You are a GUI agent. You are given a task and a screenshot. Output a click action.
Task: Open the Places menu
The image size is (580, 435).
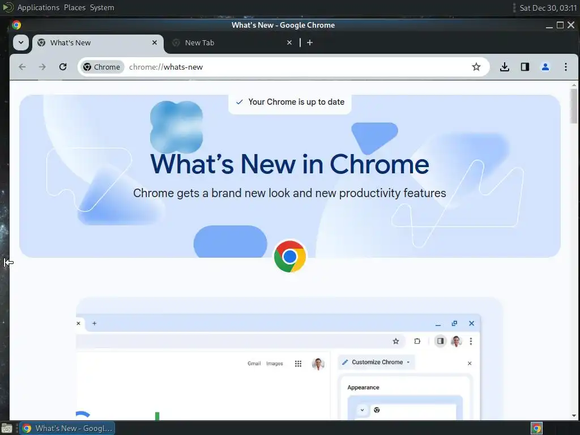tap(74, 8)
